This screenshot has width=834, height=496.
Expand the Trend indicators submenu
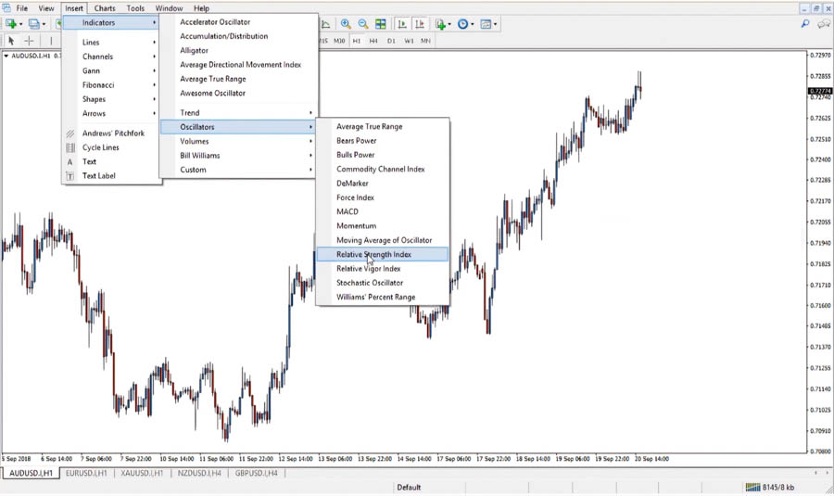239,112
